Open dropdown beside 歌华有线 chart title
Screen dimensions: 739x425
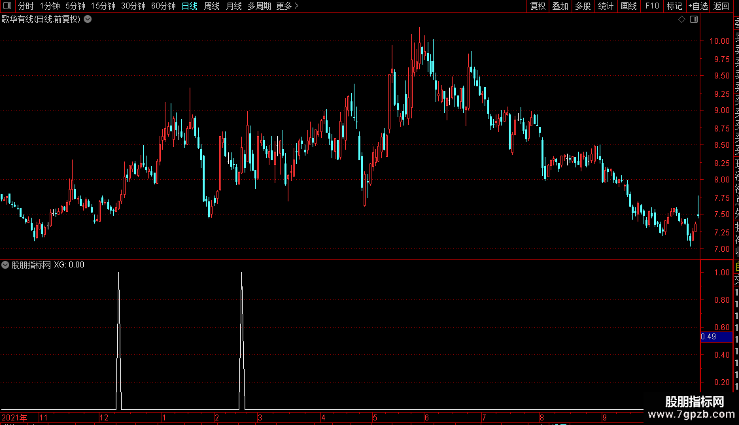88,20
